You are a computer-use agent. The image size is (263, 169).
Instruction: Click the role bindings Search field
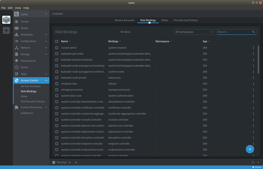235,32
